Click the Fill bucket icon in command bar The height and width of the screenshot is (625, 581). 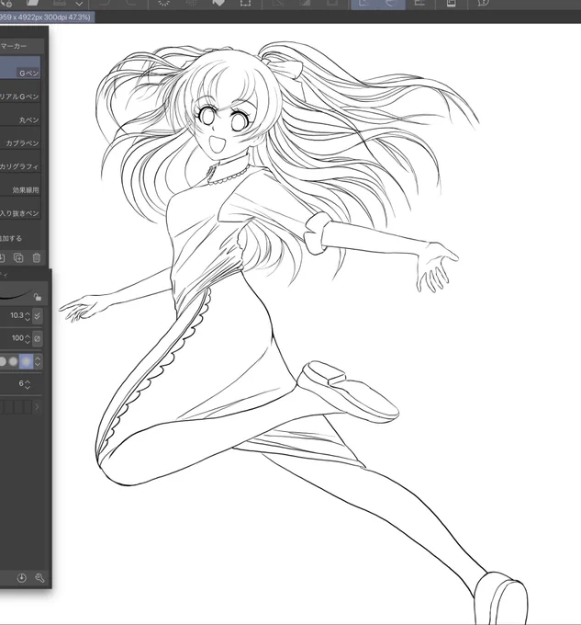pos(218,3)
